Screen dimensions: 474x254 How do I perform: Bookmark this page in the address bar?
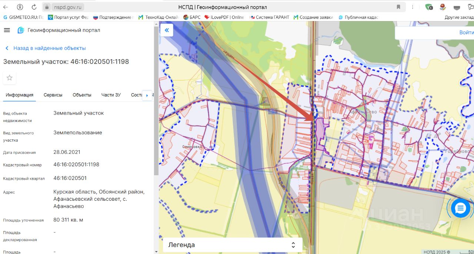pyautogui.click(x=398, y=7)
